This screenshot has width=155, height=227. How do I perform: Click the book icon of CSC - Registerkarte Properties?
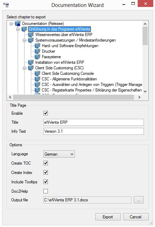coord(37,90)
